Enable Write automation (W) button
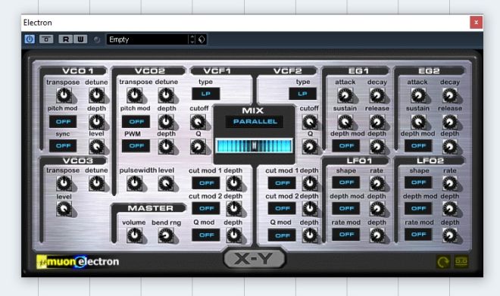The height and width of the screenshot is (296, 500). point(80,39)
